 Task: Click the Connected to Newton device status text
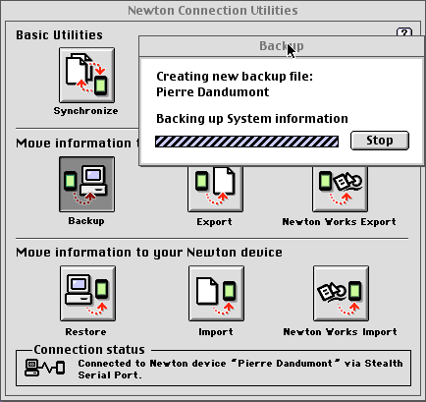pos(240,369)
